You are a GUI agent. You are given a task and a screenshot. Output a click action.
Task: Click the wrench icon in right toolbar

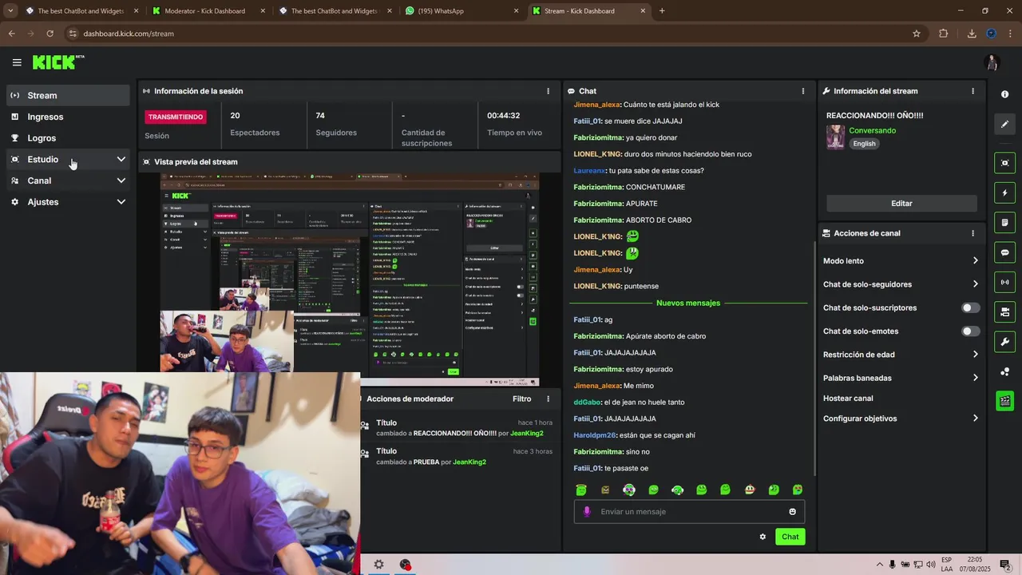coord(1004,342)
